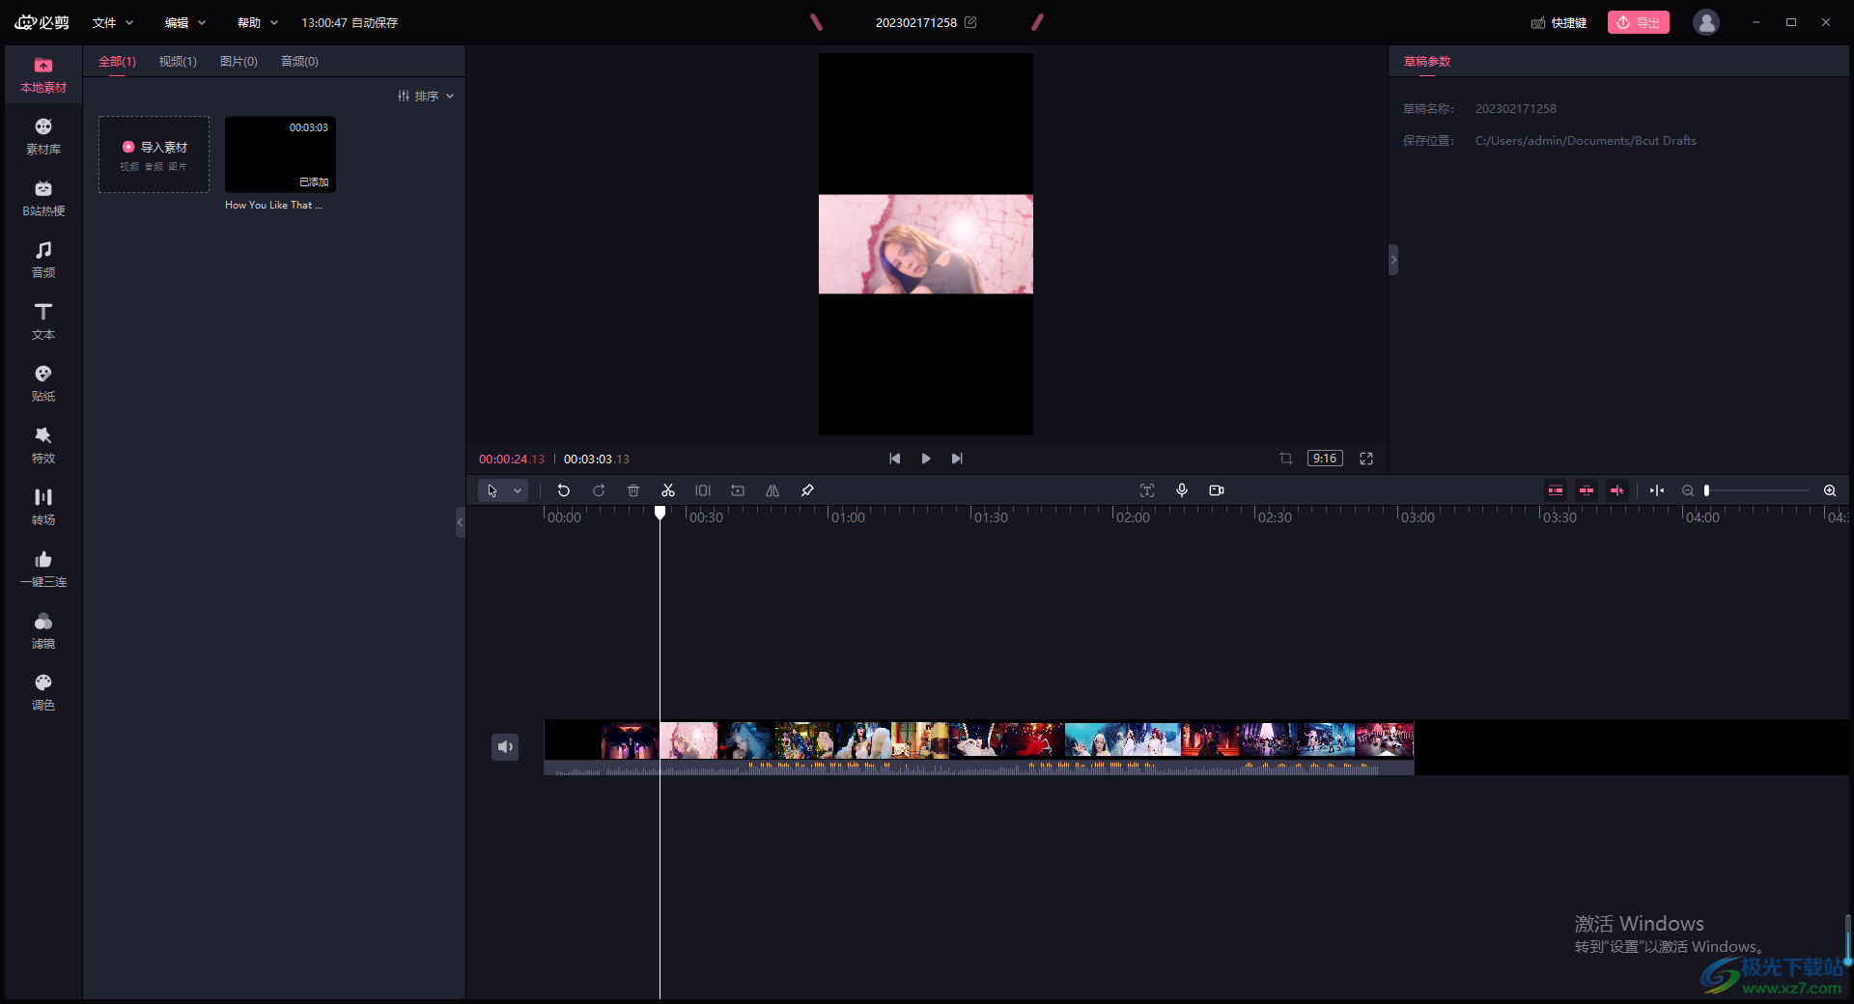Image resolution: width=1854 pixels, height=1004 pixels.
Task: Open the 滤镜 filters panel
Action: pyautogui.click(x=43, y=631)
